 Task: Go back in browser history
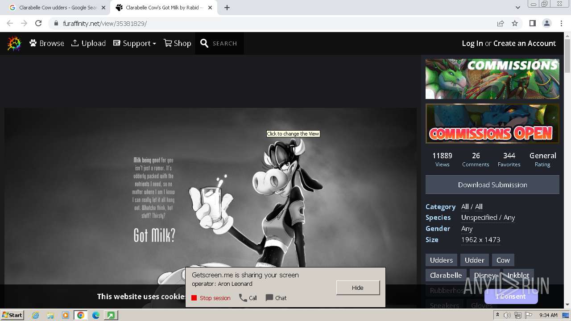pos(10,23)
